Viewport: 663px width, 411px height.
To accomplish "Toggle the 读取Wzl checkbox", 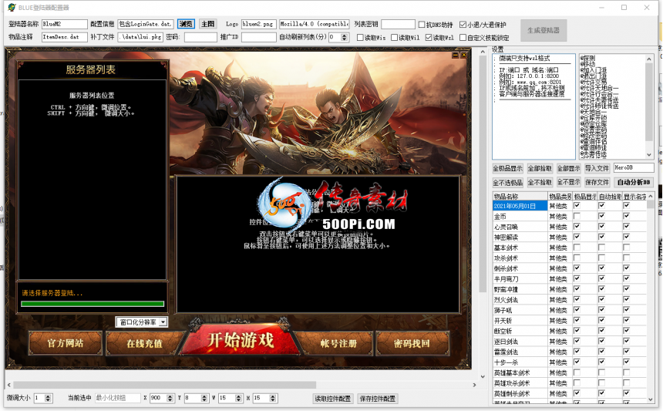I will [429, 38].
